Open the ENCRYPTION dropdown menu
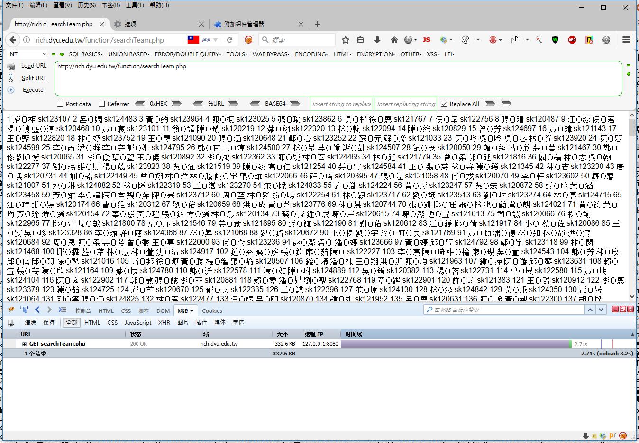The image size is (639, 443). coord(376,54)
